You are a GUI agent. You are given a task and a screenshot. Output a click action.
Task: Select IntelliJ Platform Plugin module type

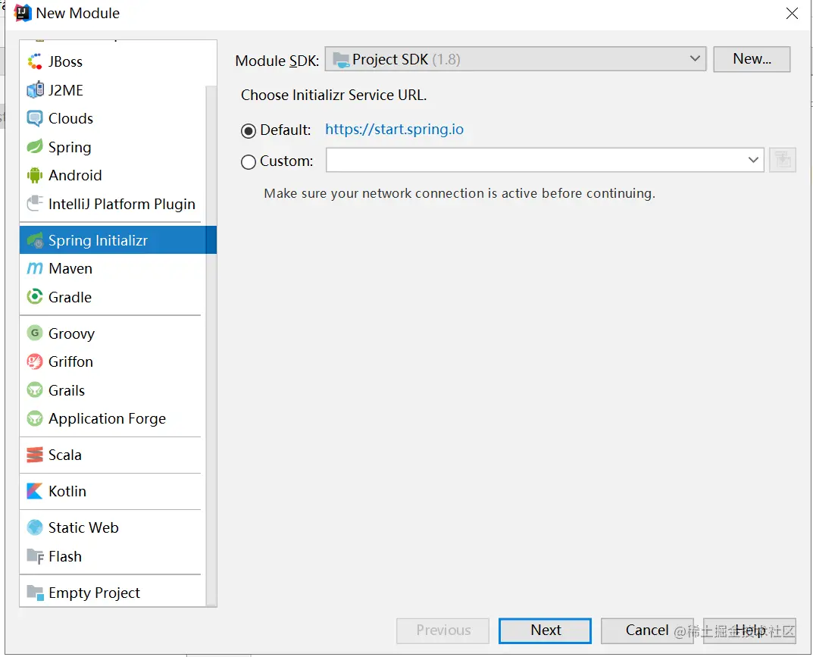point(112,203)
